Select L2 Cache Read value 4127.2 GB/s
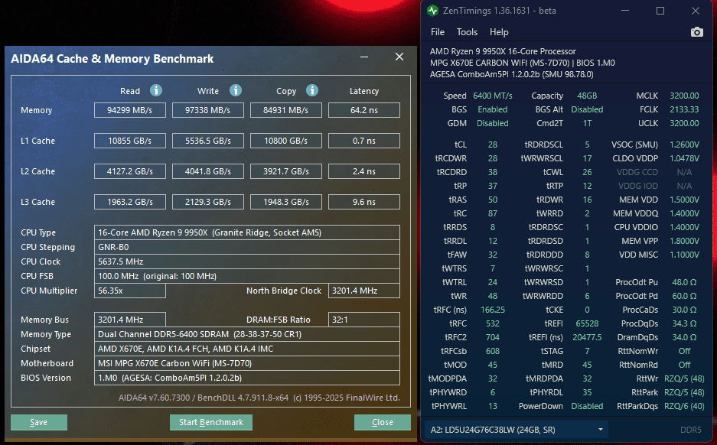The height and width of the screenshot is (445, 717). coord(130,171)
